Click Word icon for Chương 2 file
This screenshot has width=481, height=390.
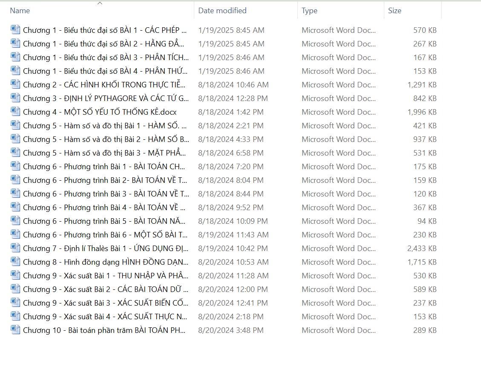pos(15,84)
